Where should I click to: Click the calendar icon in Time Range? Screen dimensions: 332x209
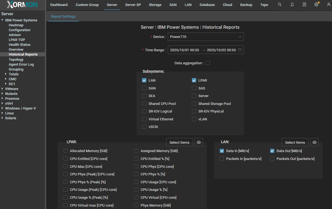[x=240, y=50]
